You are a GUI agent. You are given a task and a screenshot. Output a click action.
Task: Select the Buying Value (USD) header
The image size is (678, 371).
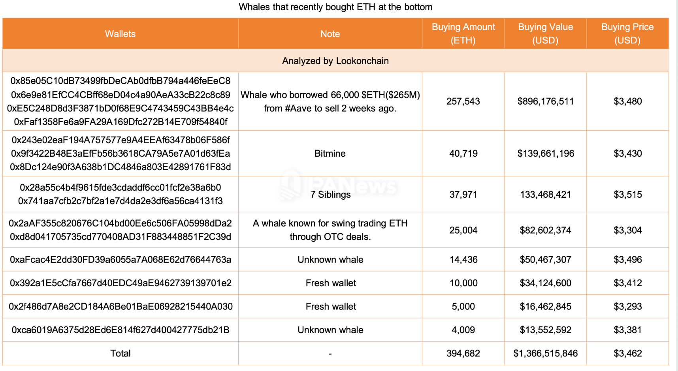pos(545,34)
